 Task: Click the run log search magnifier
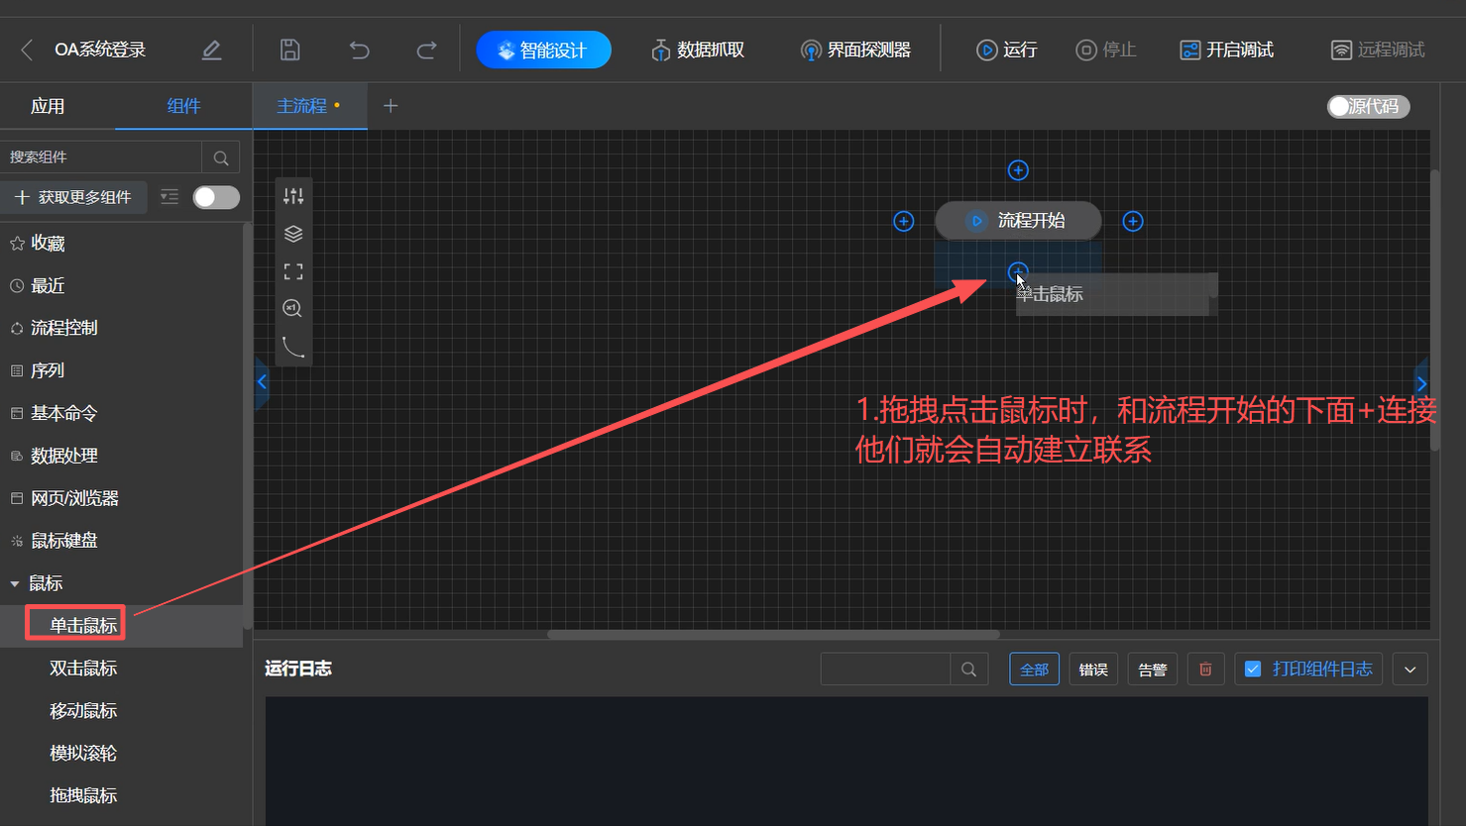point(968,670)
